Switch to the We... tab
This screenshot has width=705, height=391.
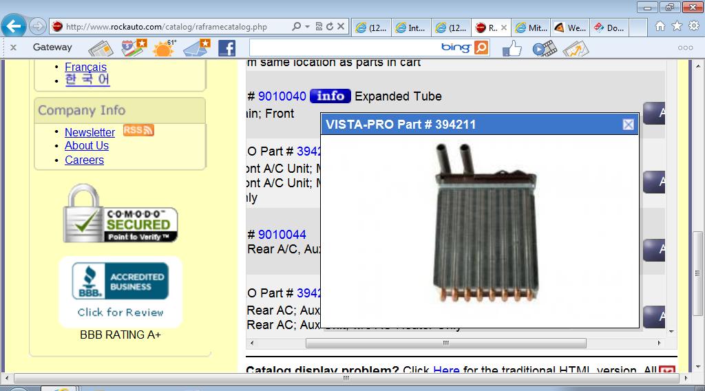[571, 28]
